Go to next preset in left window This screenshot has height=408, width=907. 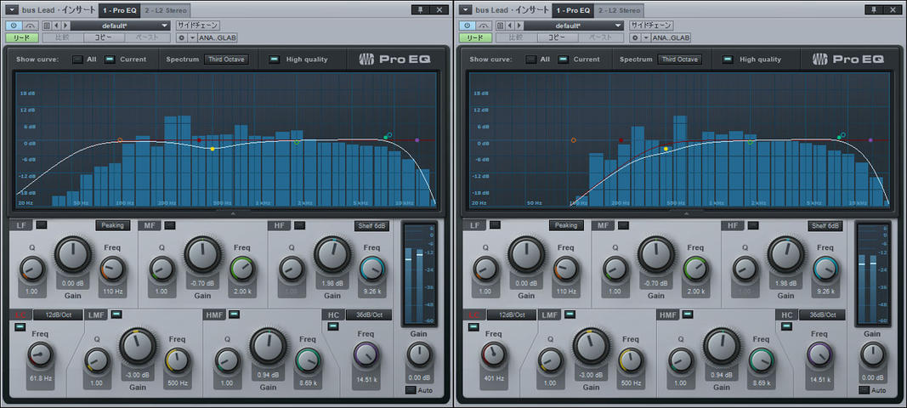[x=65, y=25]
